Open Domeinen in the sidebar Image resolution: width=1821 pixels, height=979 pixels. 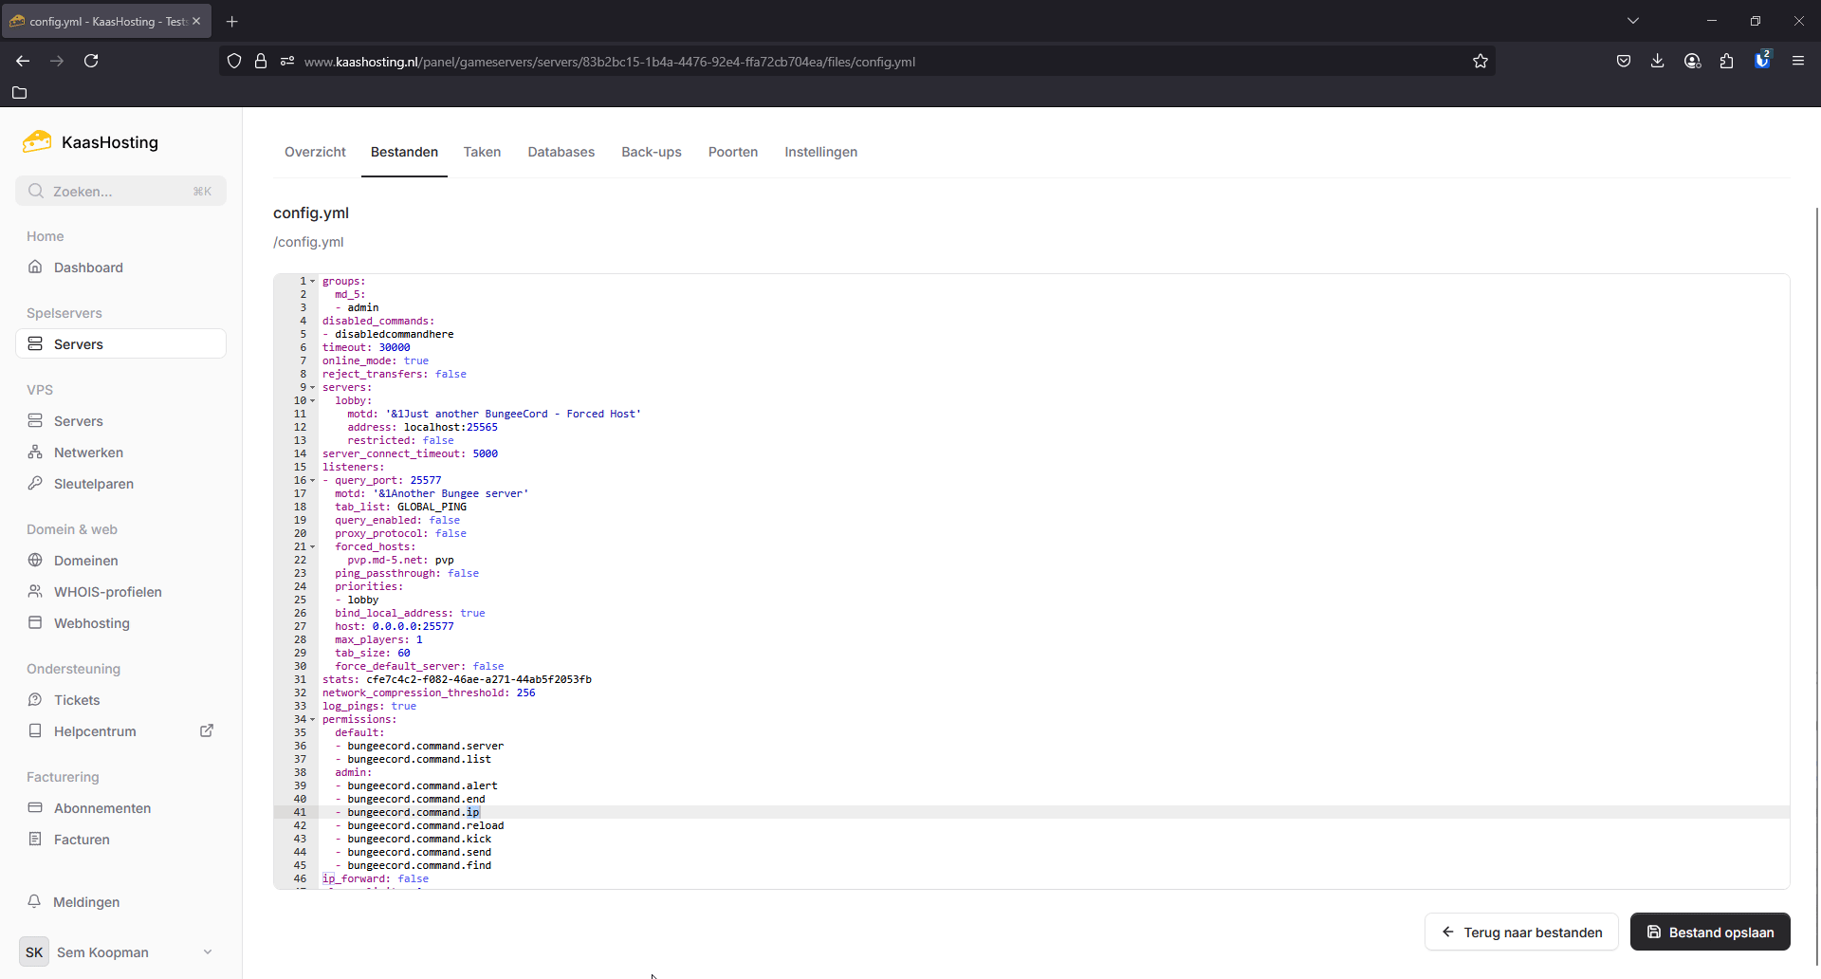point(85,561)
